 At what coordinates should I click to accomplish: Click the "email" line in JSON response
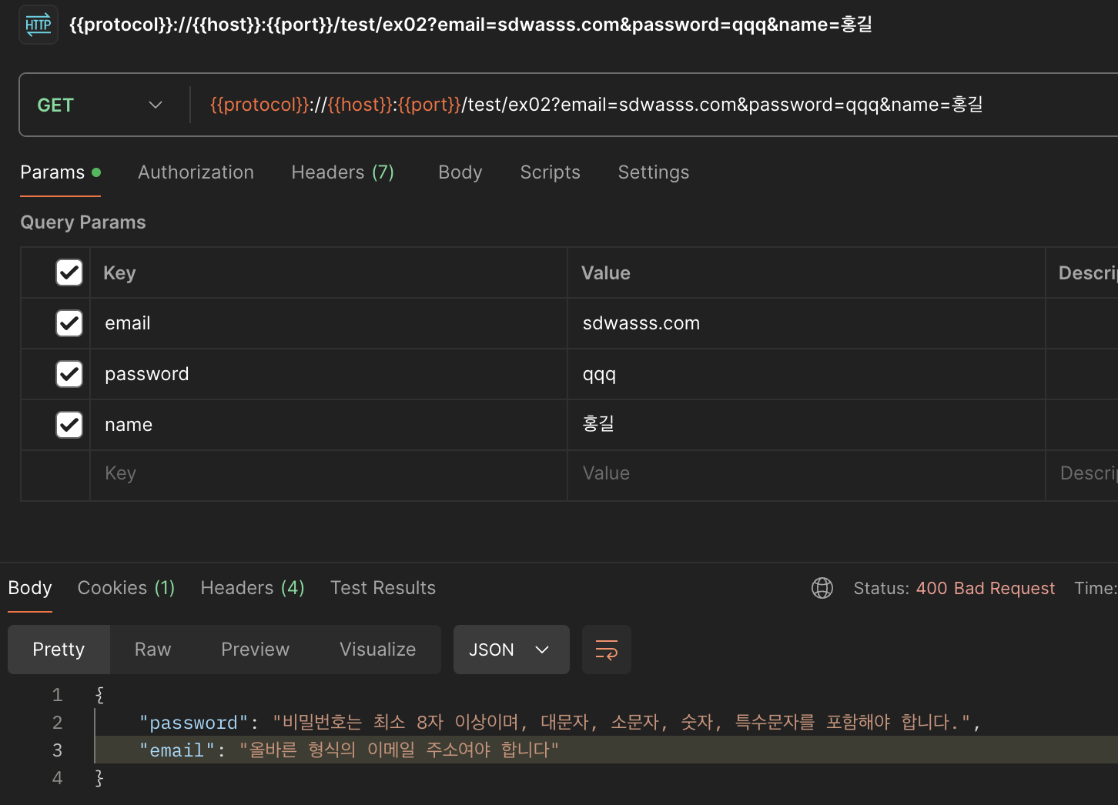tap(349, 750)
